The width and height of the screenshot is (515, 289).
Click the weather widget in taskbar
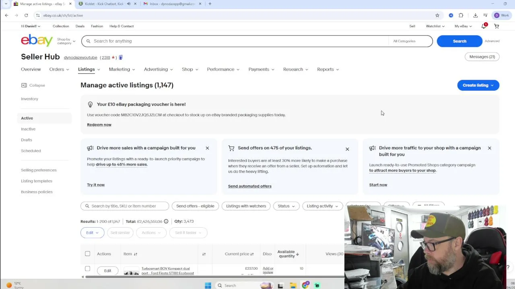pos(14,285)
